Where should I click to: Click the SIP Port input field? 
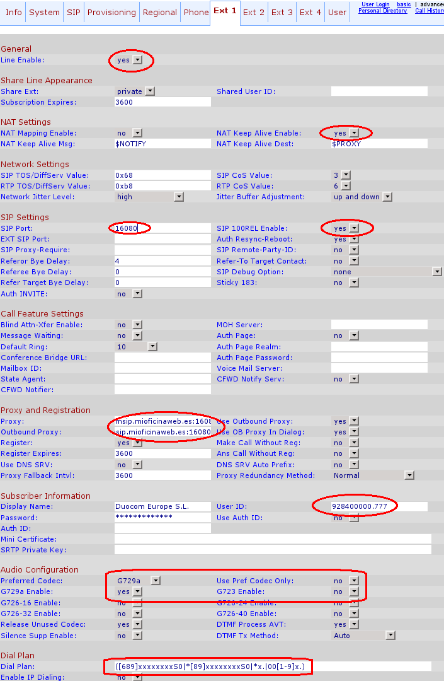(x=162, y=228)
